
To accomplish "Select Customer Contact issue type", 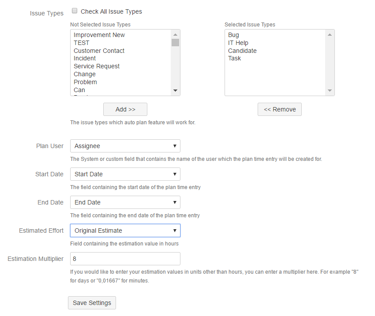I will 99,51.
